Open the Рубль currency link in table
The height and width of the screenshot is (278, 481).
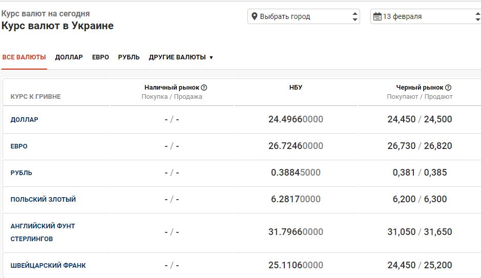point(22,173)
